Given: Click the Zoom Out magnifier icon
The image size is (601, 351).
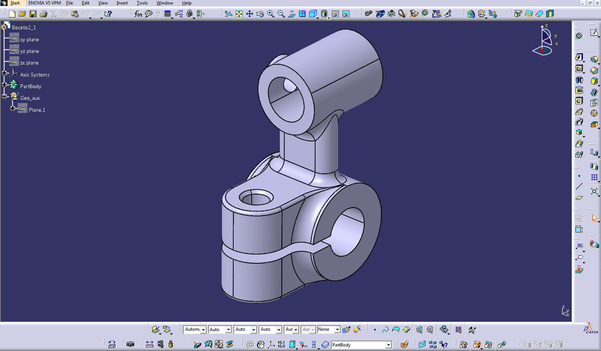Looking at the screenshot, I should click(x=281, y=14).
